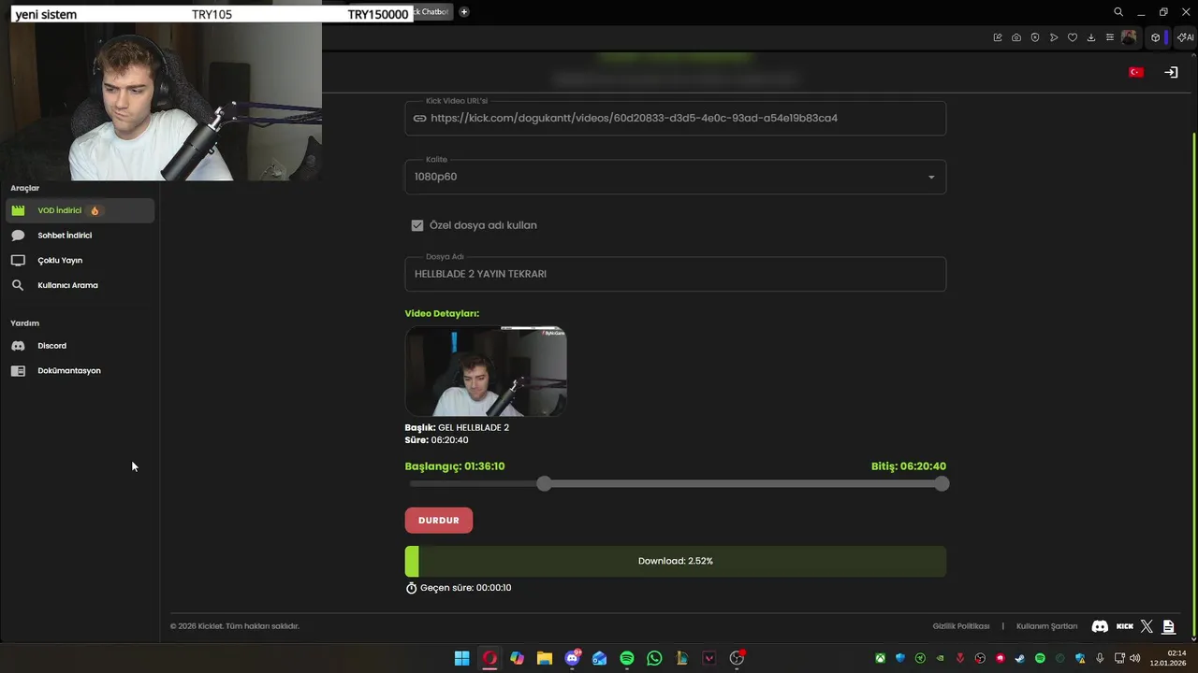The width and height of the screenshot is (1198, 673).
Task: Click the browser downloads icon
Action: tap(1091, 37)
